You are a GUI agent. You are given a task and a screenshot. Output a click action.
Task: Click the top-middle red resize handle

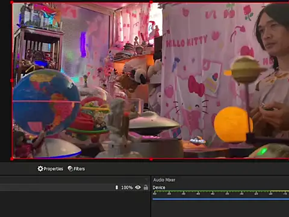click(x=151, y=2)
